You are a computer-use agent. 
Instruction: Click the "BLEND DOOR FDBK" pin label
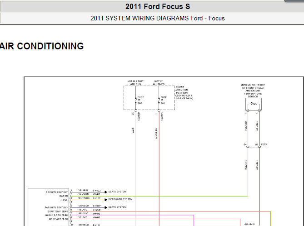(57, 215)
